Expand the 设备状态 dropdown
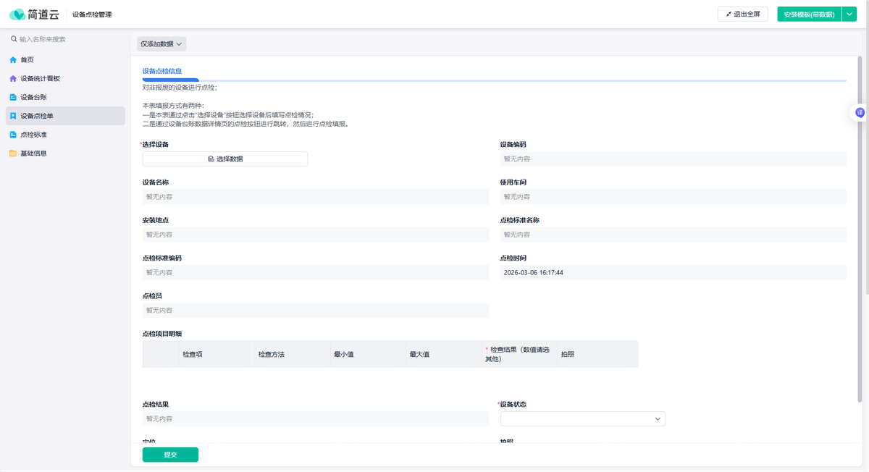This screenshot has width=869, height=472. pyautogui.click(x=583, y=419)
